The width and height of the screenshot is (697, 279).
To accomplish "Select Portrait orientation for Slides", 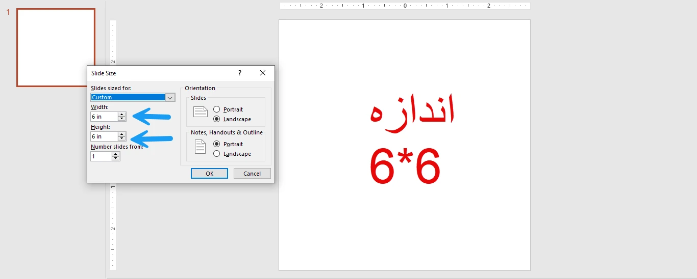I will tap(217, 109).
